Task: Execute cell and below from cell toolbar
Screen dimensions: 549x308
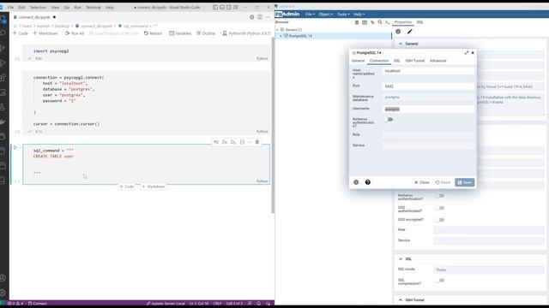Action: pos(233,142)
